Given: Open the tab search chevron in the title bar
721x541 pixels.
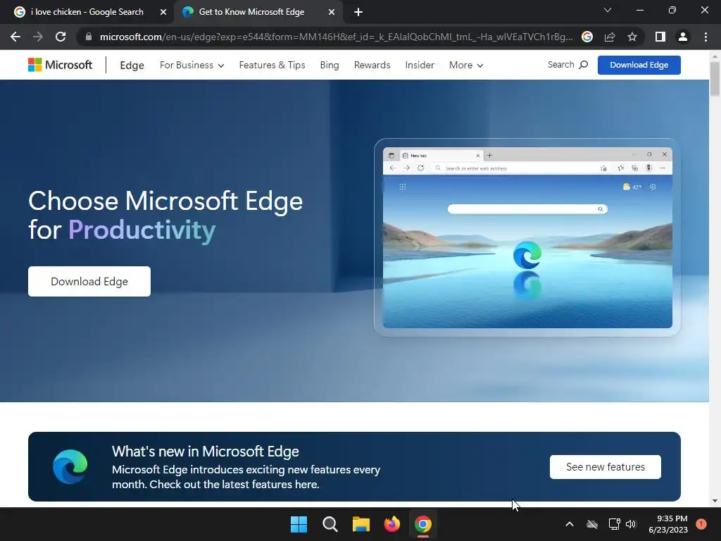Looking at the screenshot, I should (608, 10).
